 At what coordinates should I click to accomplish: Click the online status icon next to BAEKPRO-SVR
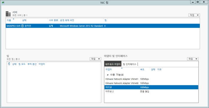[23, 26]
